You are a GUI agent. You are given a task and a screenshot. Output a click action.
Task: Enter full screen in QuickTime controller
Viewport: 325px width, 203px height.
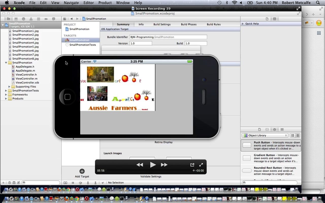201,165
